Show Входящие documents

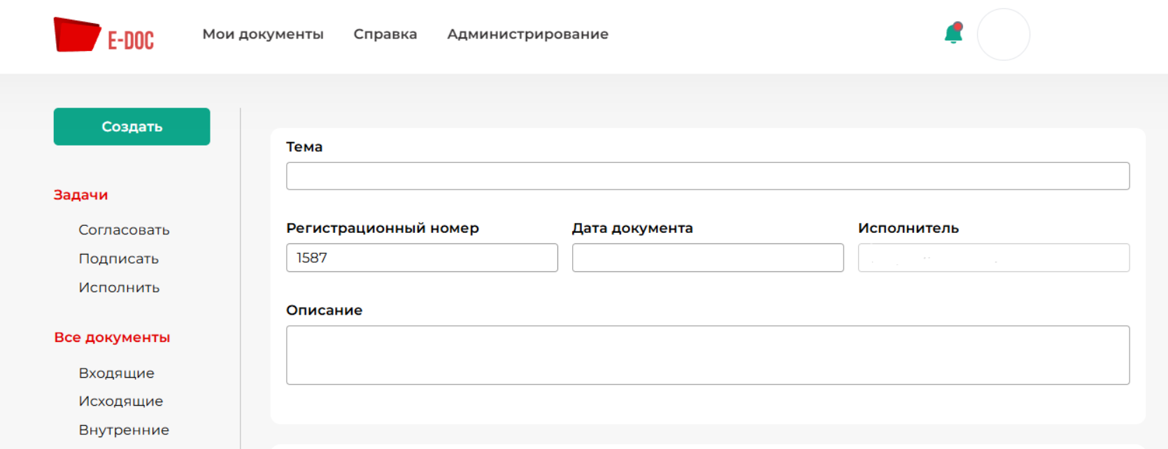[x=116, y=373]
